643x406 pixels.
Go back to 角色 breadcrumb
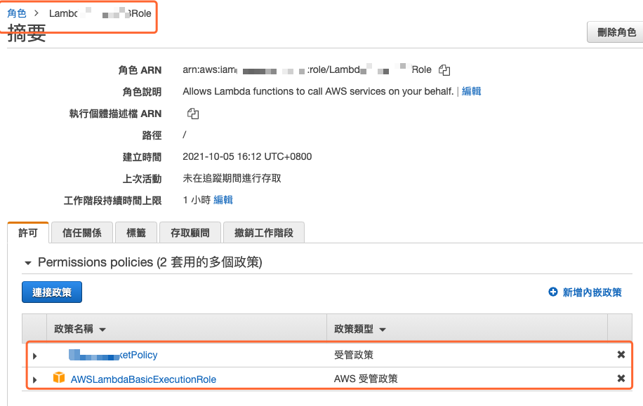point(17,13)
